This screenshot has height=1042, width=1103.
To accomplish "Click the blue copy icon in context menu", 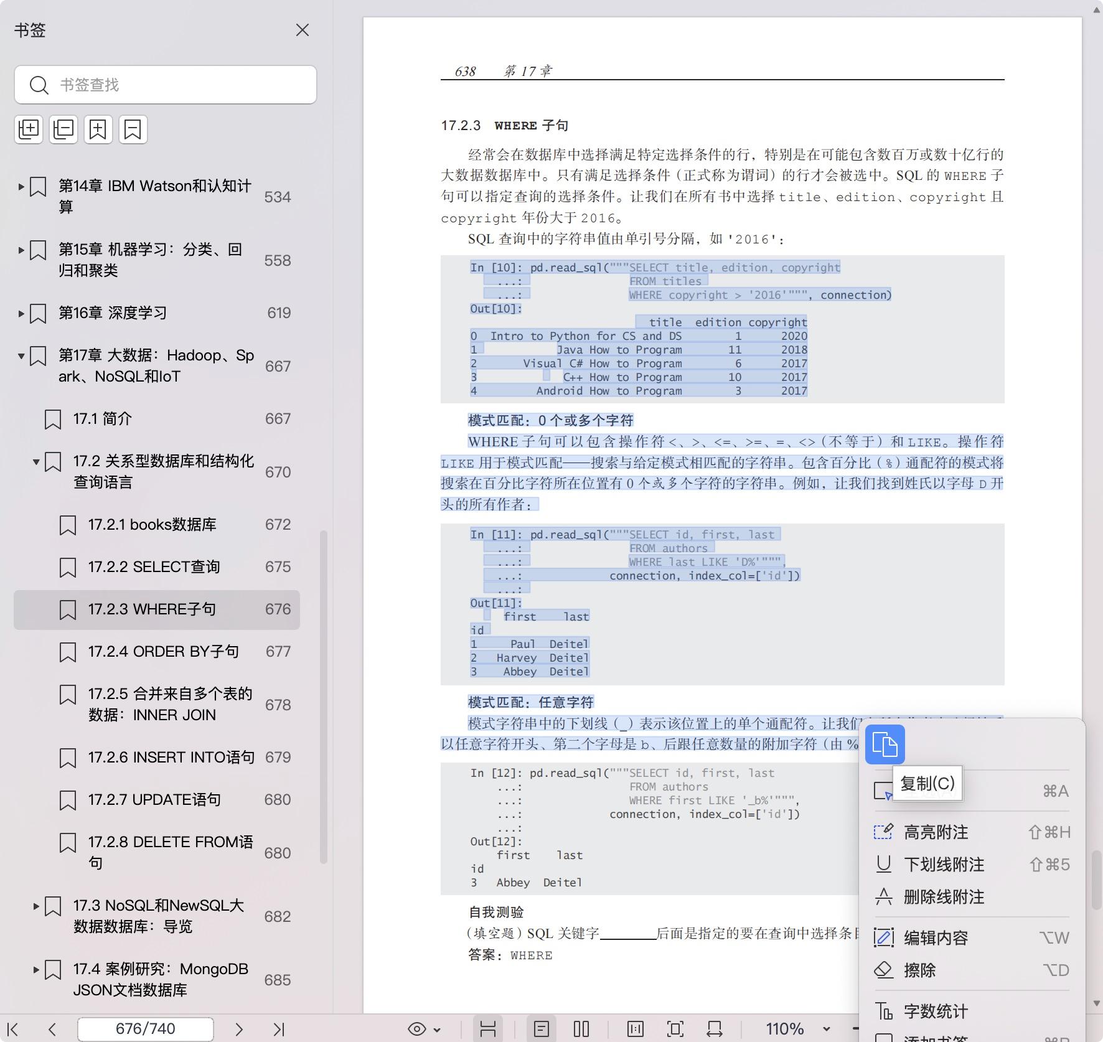I will 885,744.
